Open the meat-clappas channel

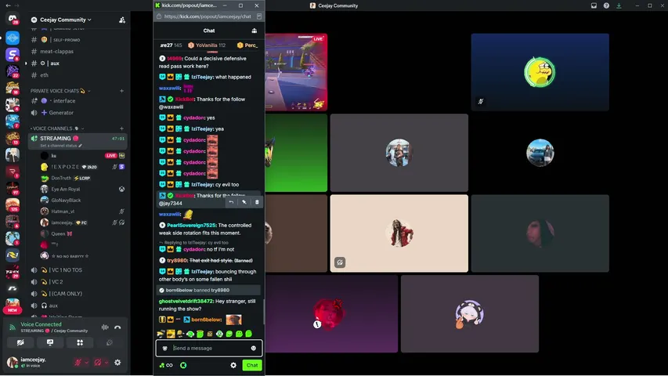78,51
